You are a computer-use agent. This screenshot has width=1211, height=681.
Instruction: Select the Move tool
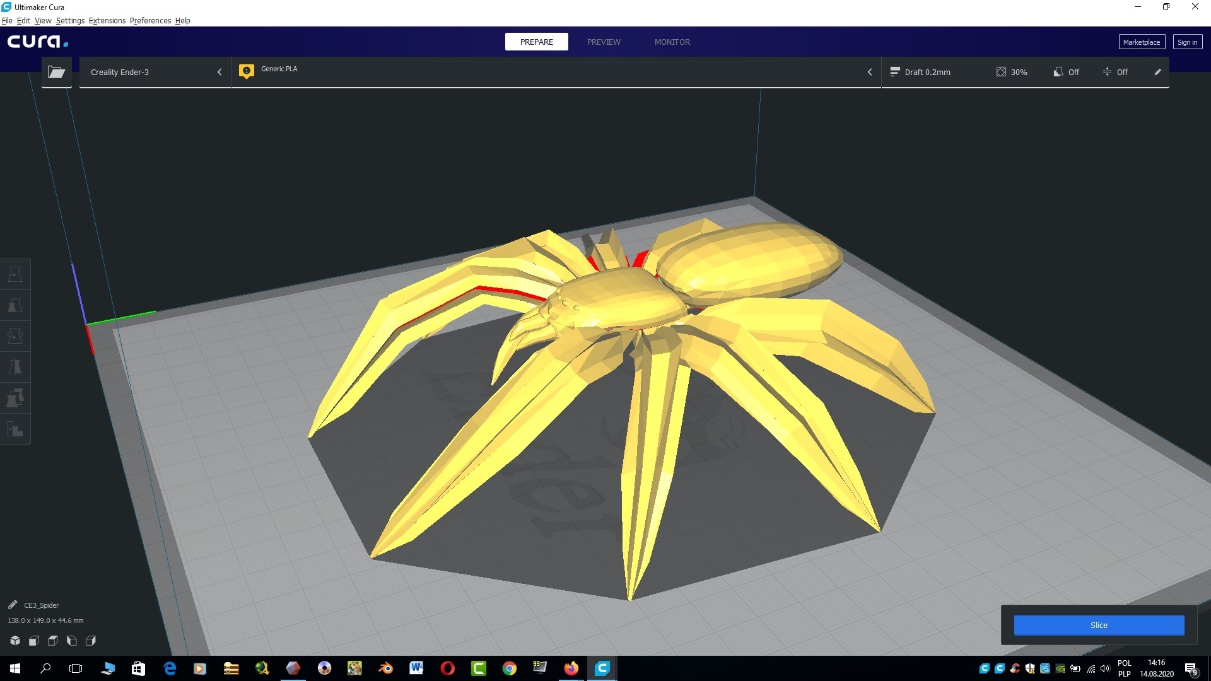click(x=15, y=273)
